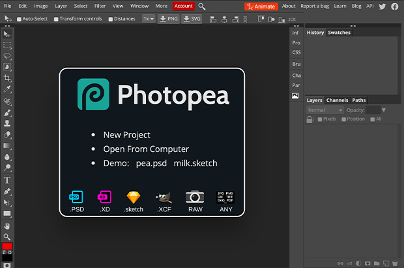Toggle Quick Mask mode icon
Image resolution: width=404 pixels, height=268 pixels.
7,265
